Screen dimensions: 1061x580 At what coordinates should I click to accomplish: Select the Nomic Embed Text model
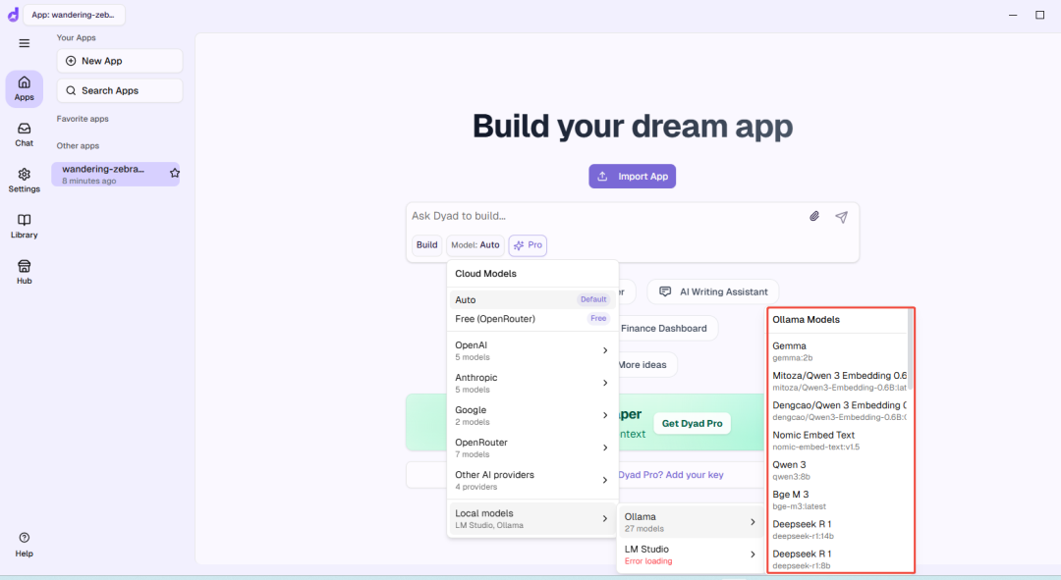tap(838, 440)
